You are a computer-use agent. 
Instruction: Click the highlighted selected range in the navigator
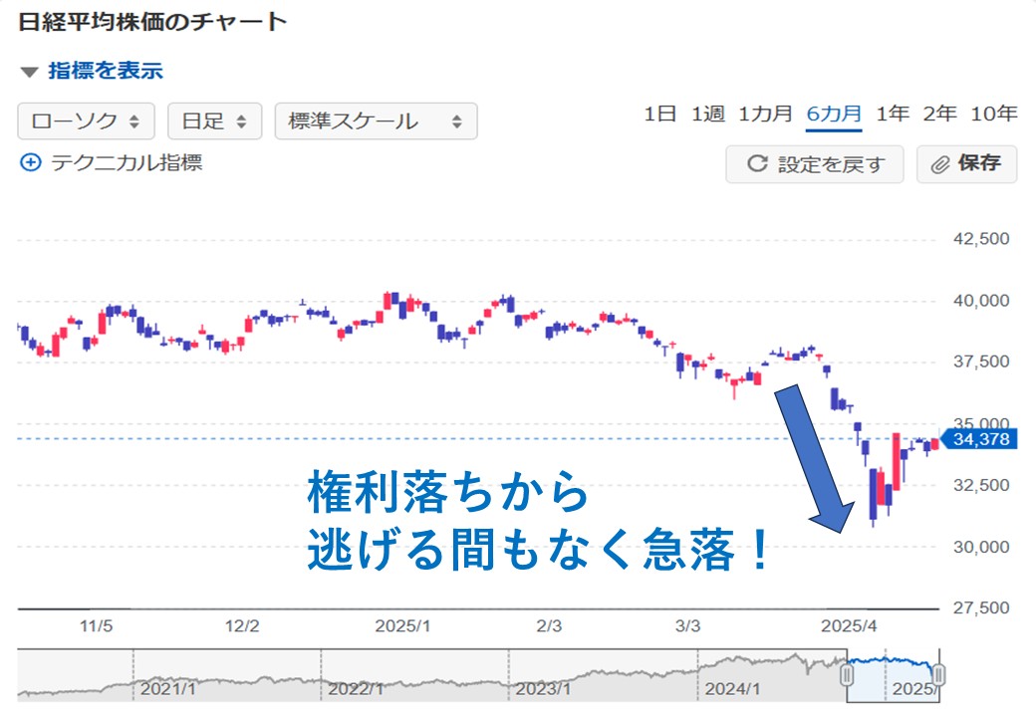[892, 677]
